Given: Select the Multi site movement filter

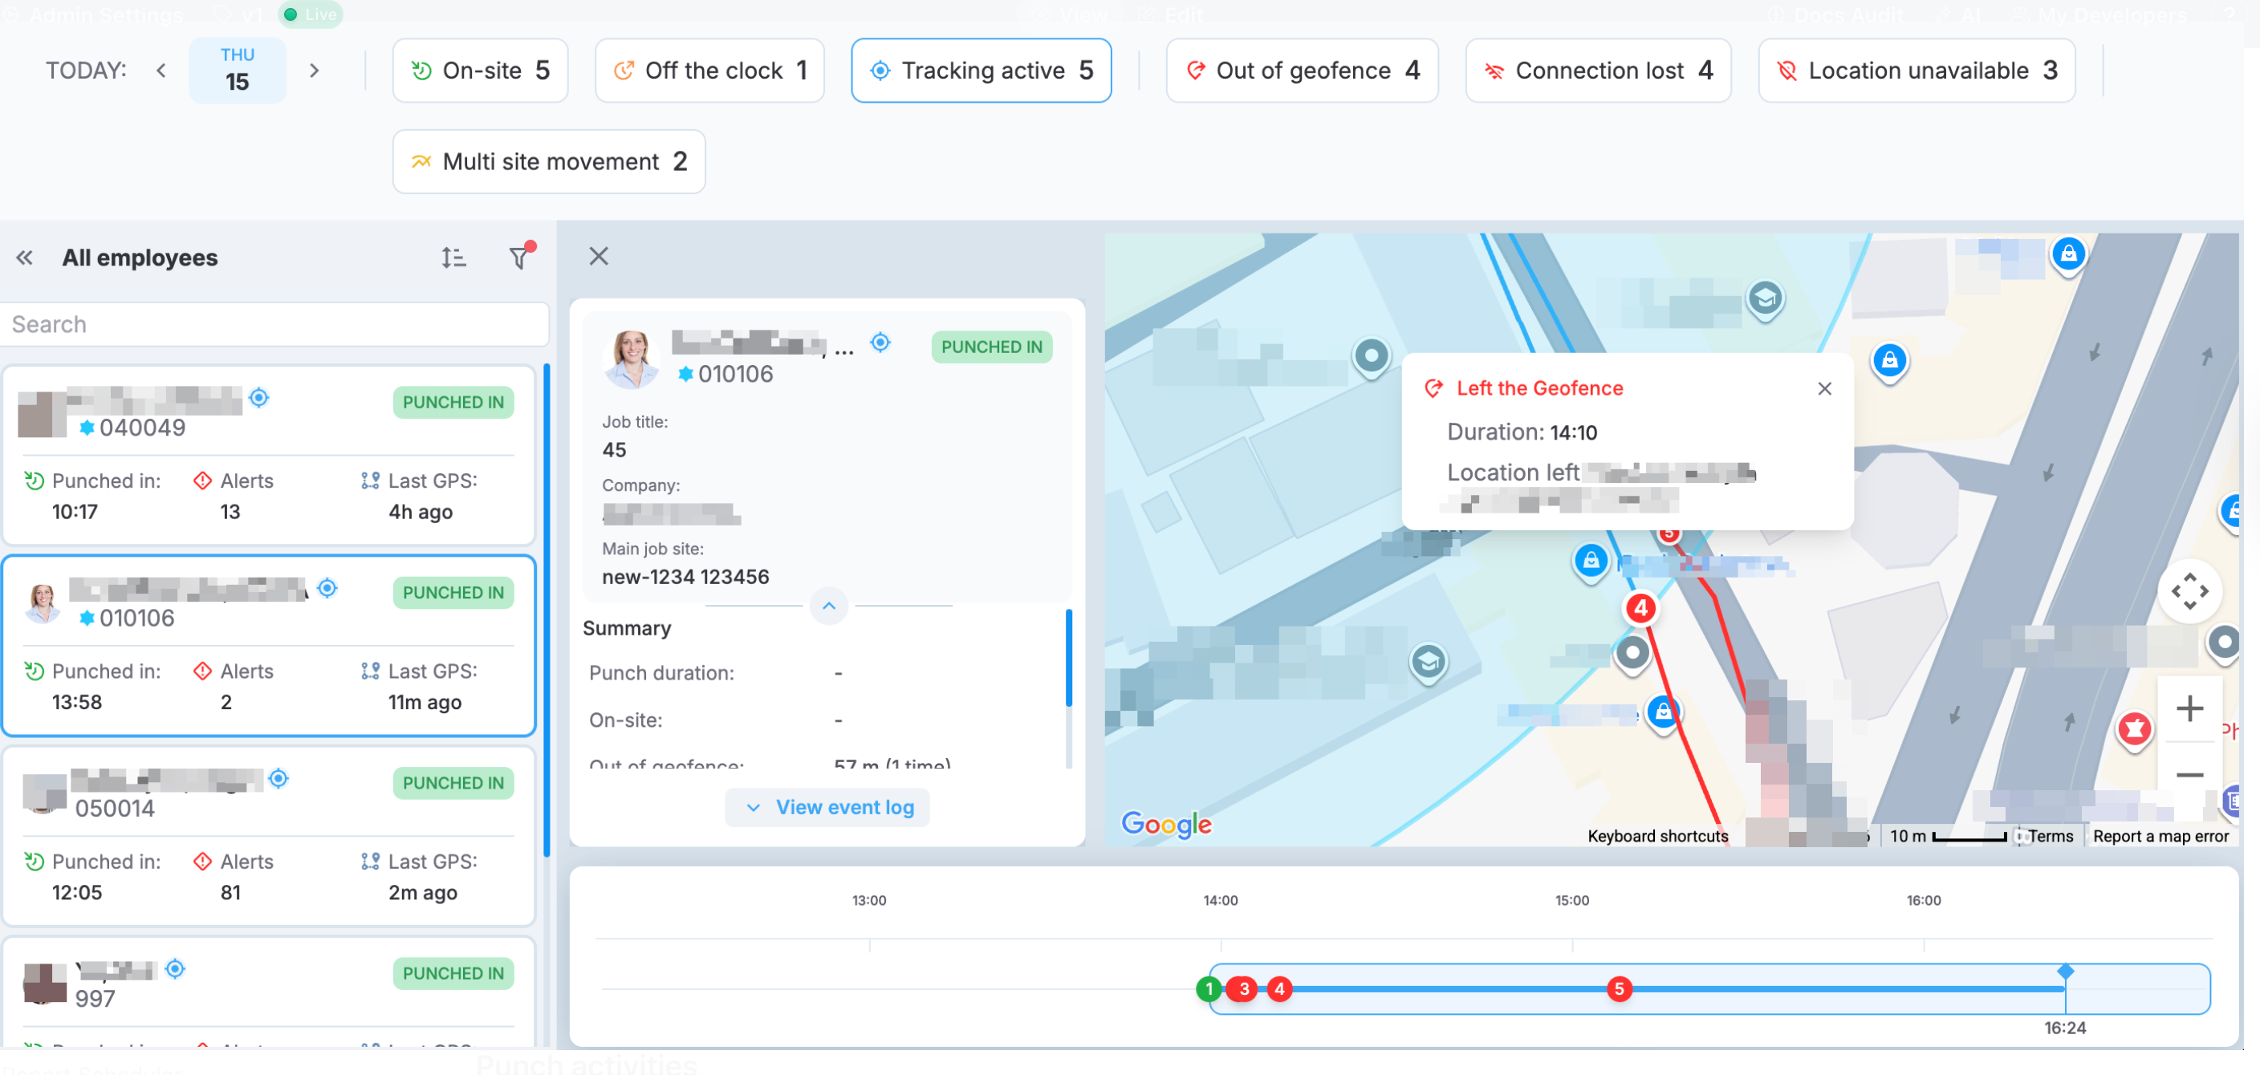Looking at the screenshot, I should tap(548, 161).
